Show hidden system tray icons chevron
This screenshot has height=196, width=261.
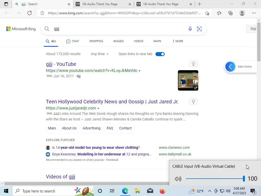coord(210,191)
